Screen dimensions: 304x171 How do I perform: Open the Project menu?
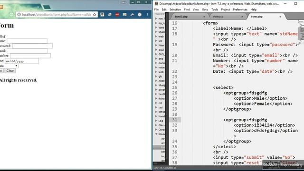point(225,9)
